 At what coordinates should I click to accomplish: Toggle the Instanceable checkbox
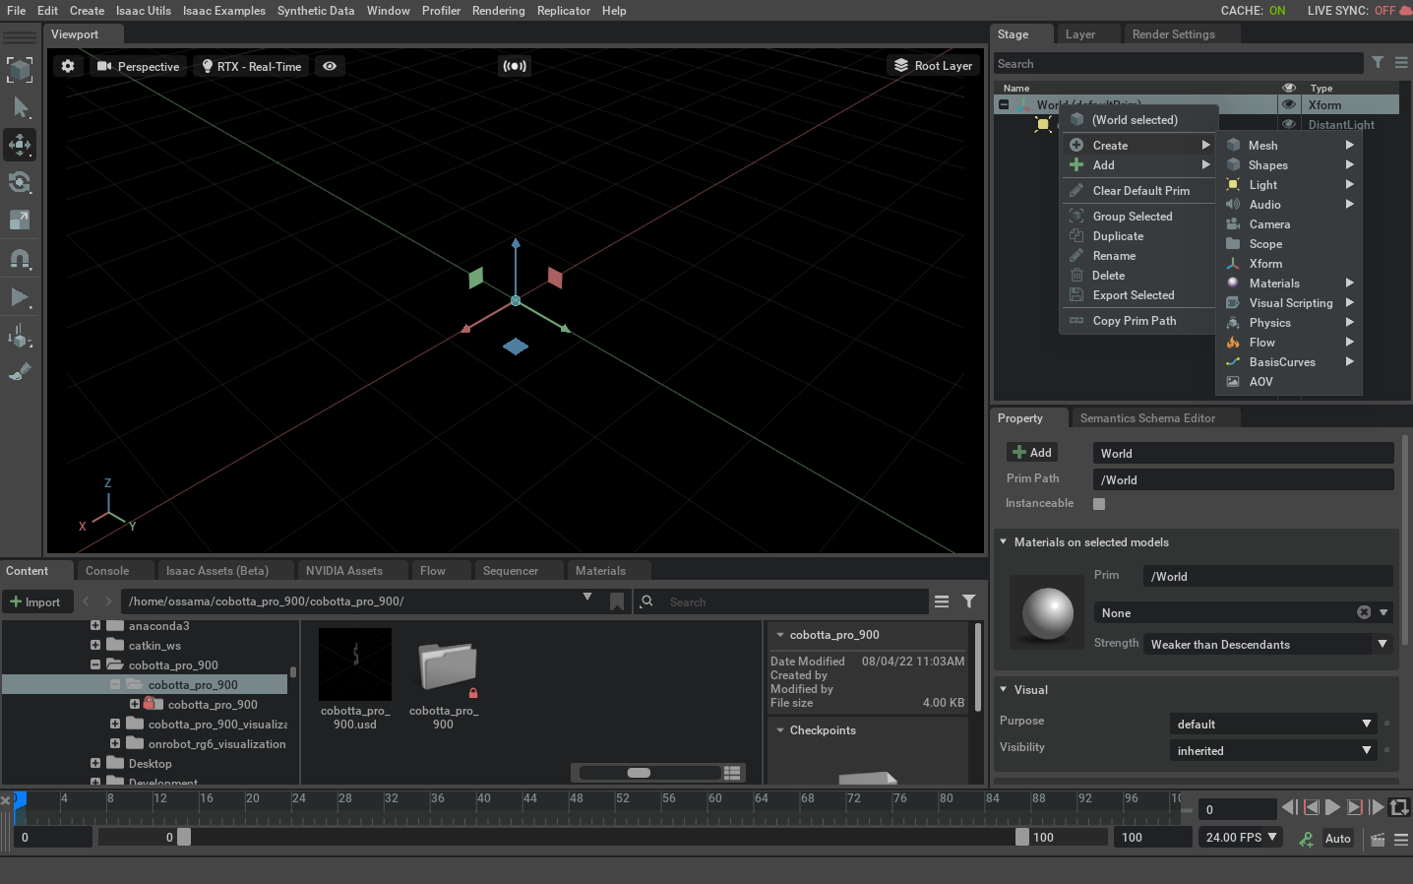[x=1099, y=504]
